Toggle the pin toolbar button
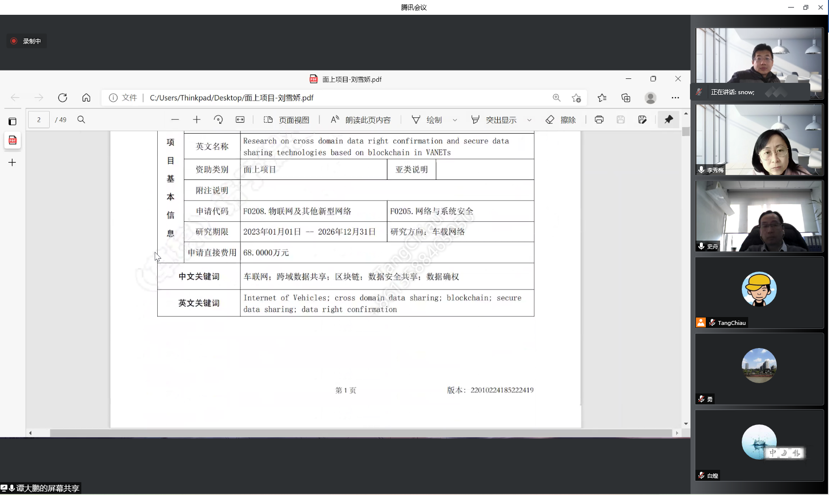This screenshot has height=495, width=829. 668,120
